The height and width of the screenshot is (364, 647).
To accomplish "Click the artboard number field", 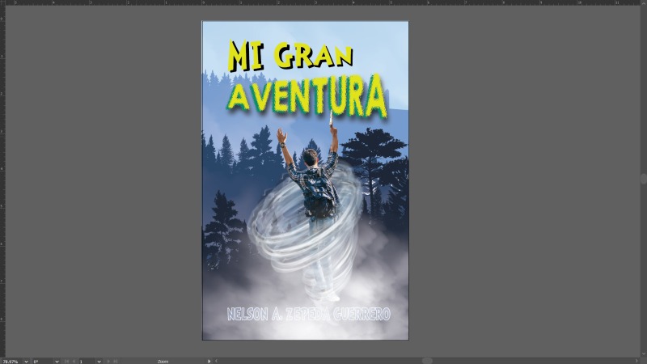I will 86,361.
